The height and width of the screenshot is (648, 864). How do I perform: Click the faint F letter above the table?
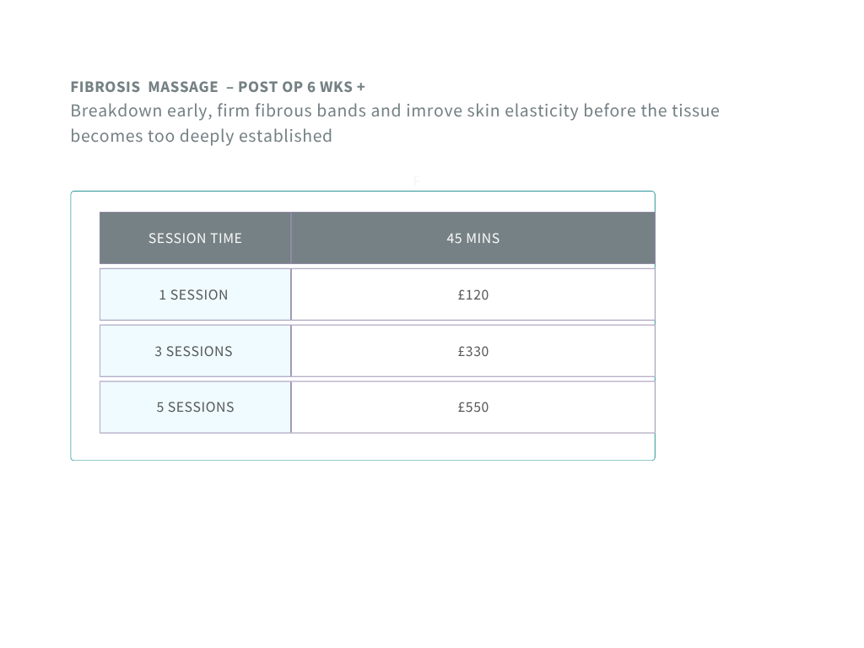click(x=417, y=181)
